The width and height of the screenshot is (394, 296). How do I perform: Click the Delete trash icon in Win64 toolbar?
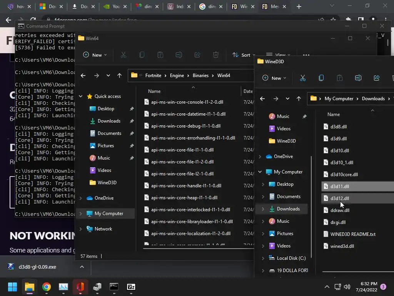[x=215, y=55]
